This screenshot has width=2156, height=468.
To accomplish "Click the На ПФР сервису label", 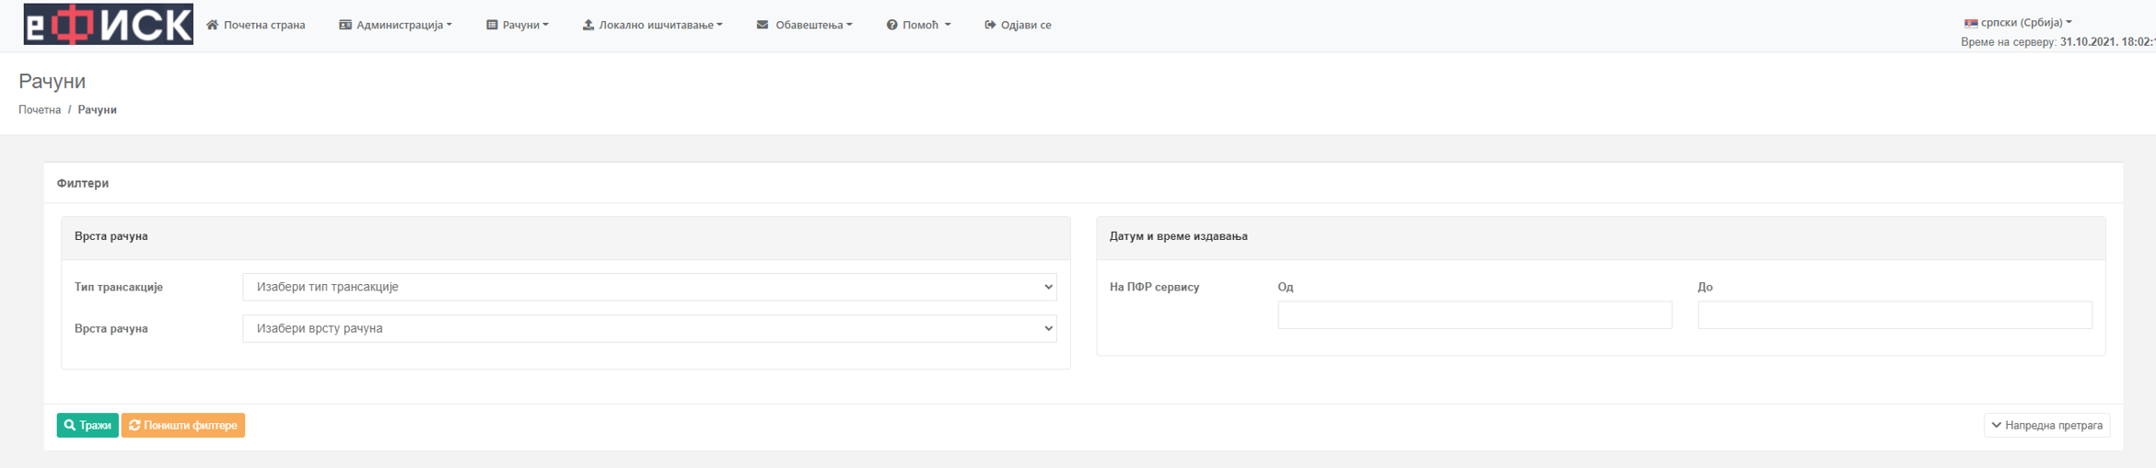I will 1154,288.
